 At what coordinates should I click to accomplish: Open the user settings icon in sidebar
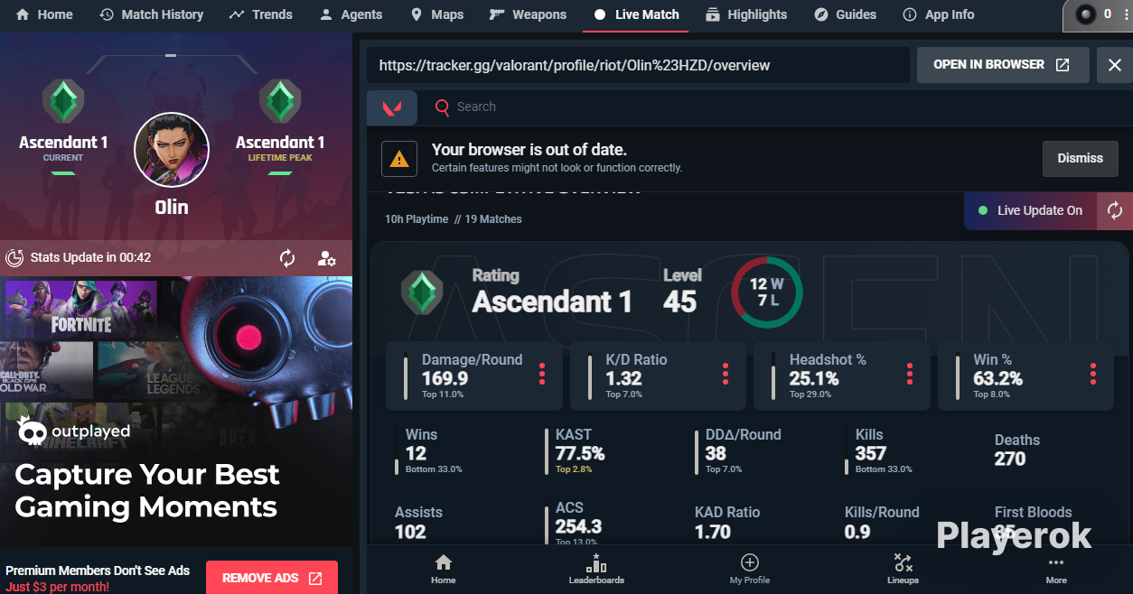327,258
